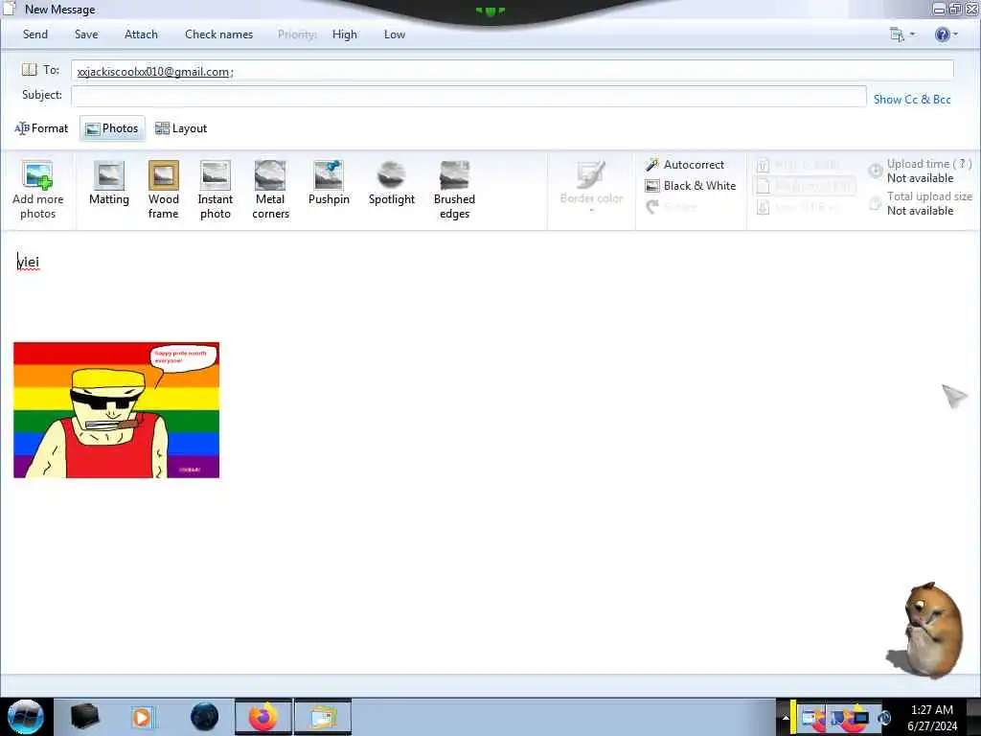The image size is (981, 736).
Task: Click Send to send the message
Action: click(x=35, y=34)
